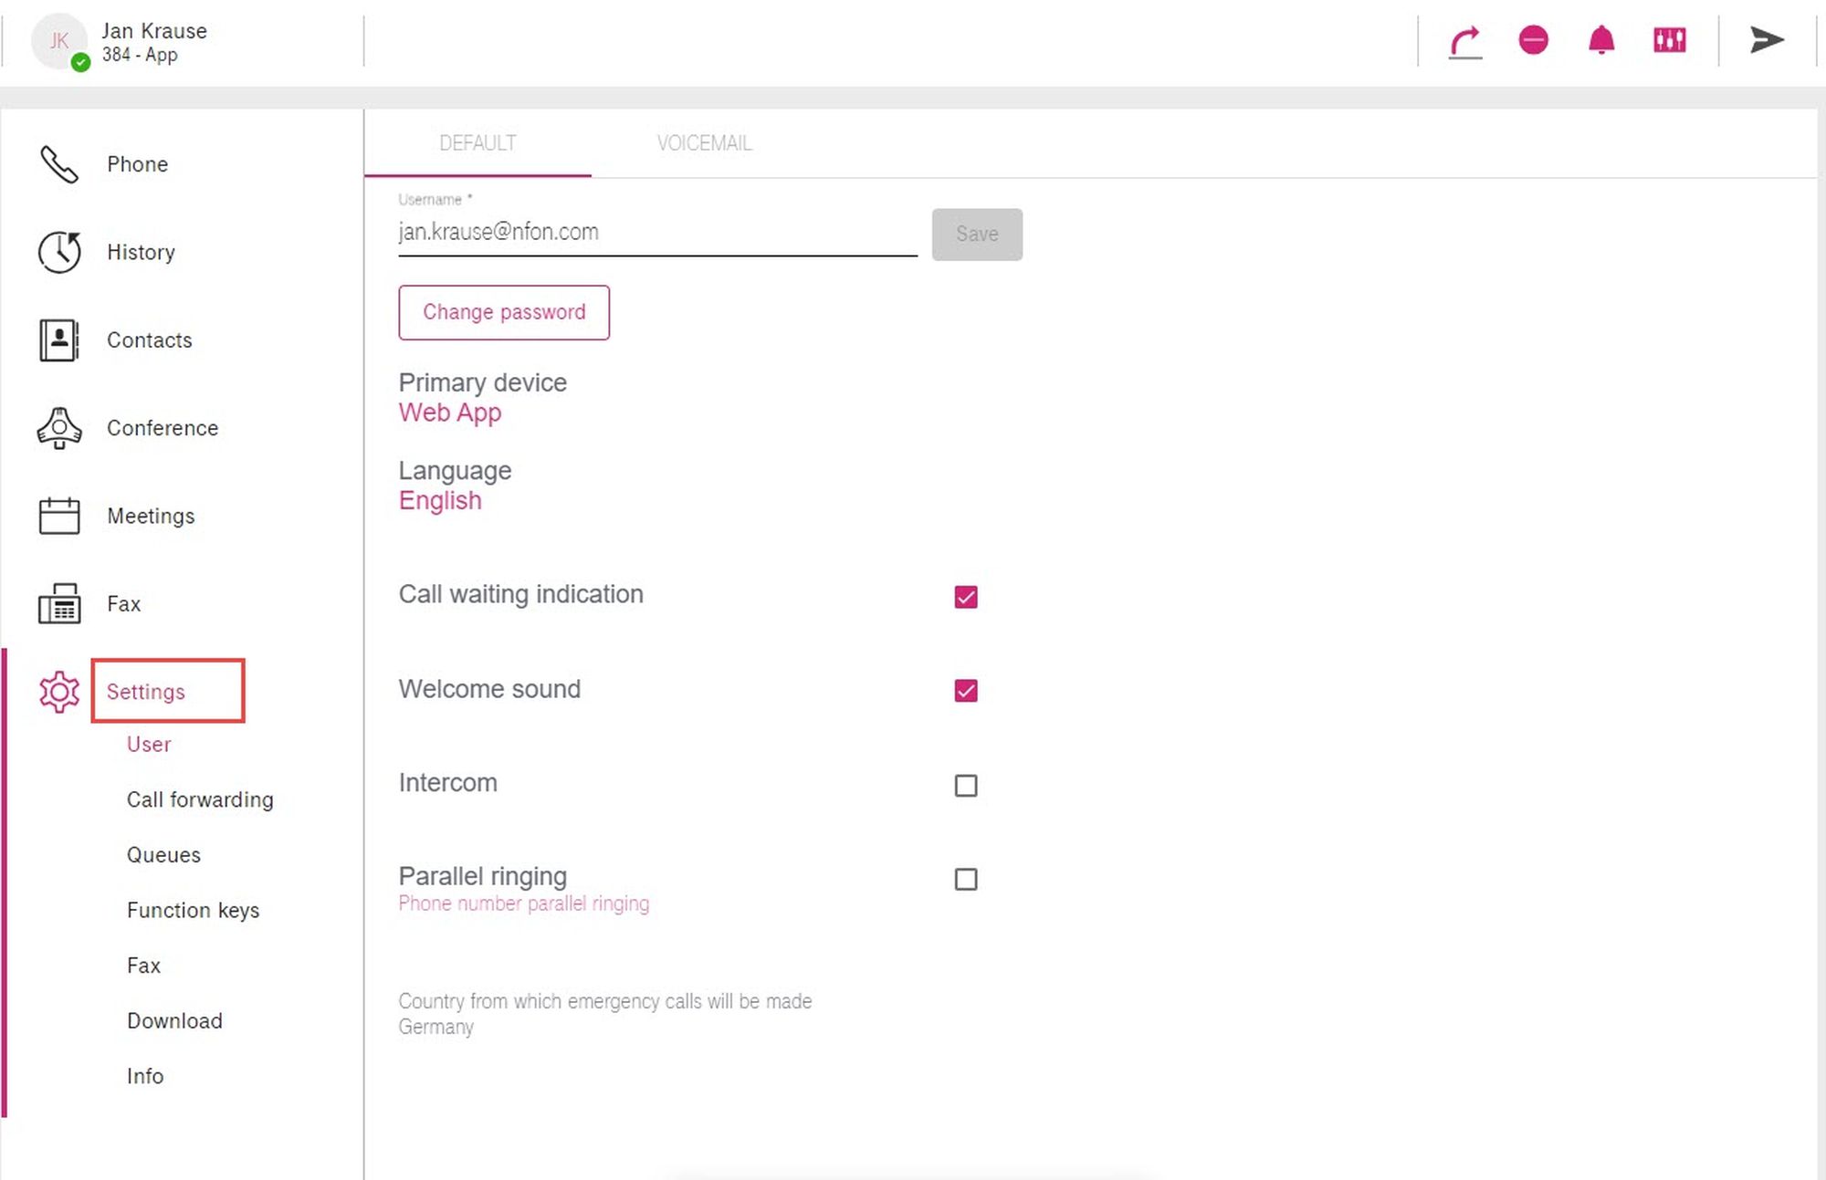Click the do-not-disturb icon in header
Image resolution: width=1826 pixels, height=1180 pixels.
tap(1533, 40)
